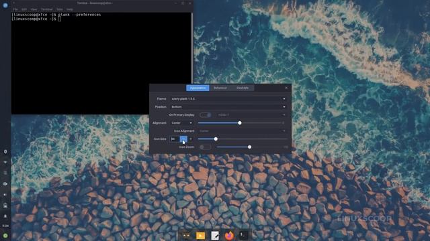Open the Tabs menu in Terminal
Screen dimensions: 430x241
[60, 9]
